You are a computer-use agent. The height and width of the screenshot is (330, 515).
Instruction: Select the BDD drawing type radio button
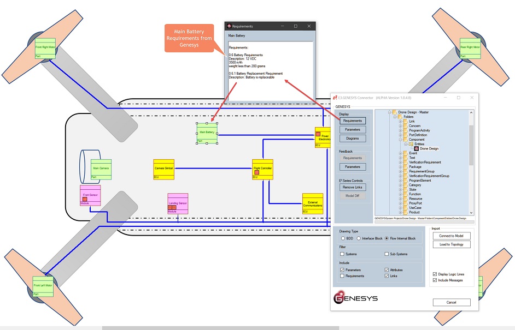tap(343, 238)
